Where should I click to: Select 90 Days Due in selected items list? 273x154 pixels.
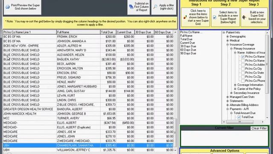[x=188, y=53]
